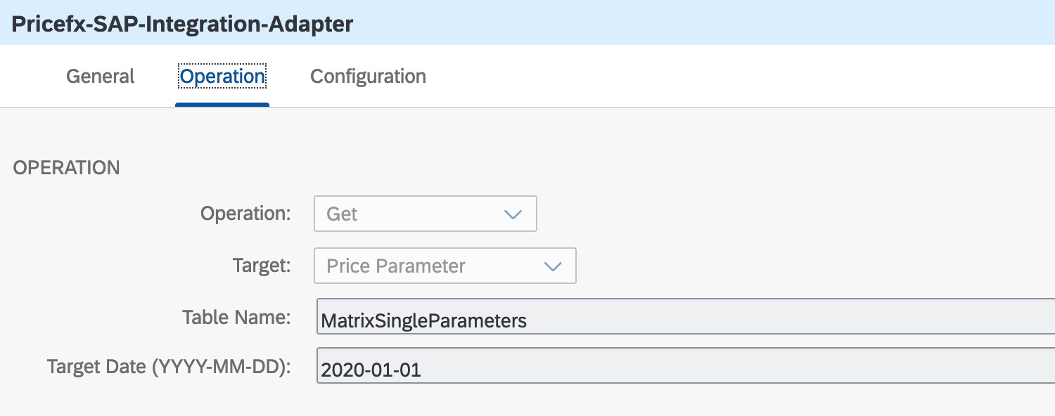Click the OPERATION section heading

click(x=66, y=167)
